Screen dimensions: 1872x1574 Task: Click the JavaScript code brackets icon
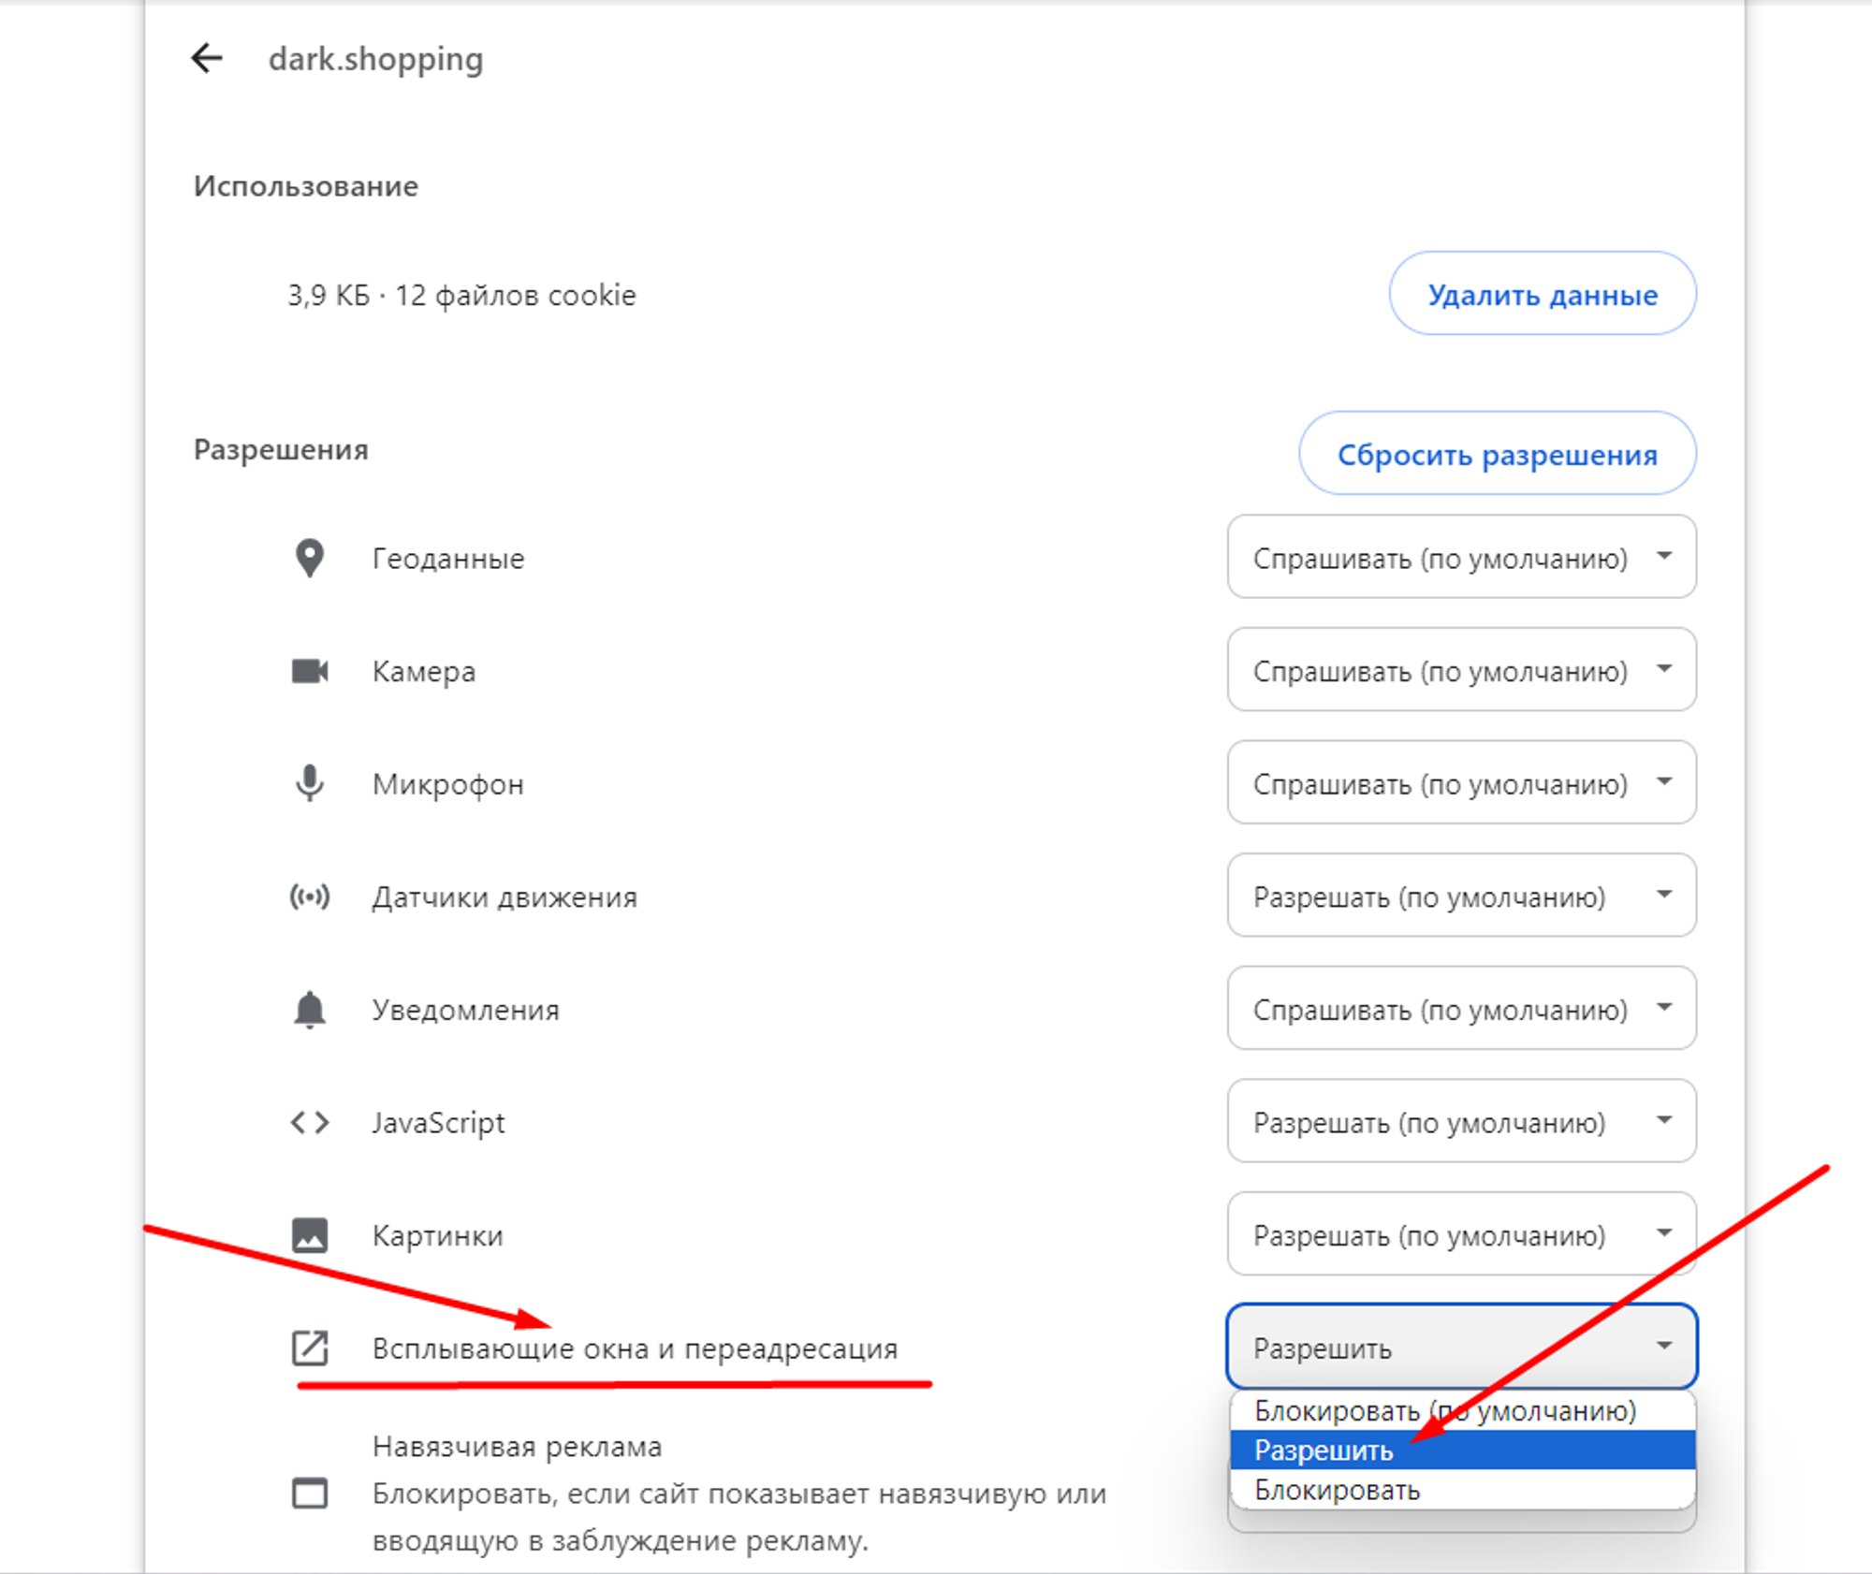tap(310, 1122)
